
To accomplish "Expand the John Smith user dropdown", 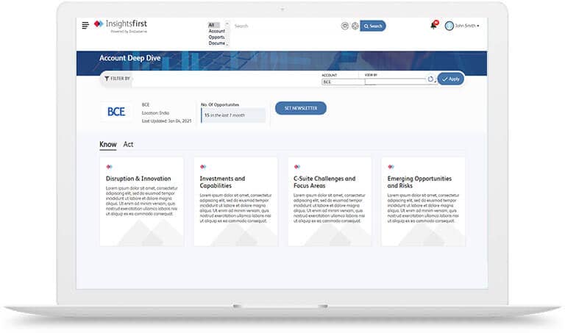I will click(x=467, y=26).
